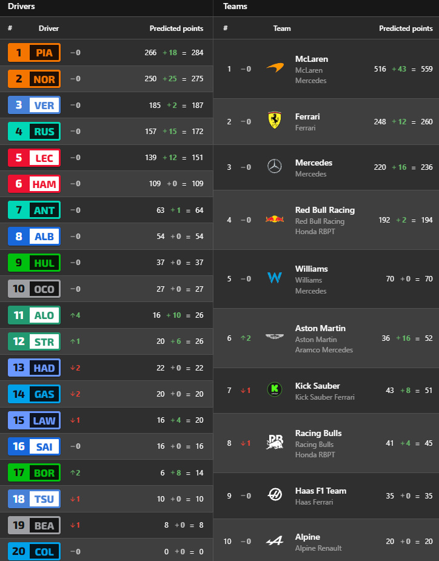Click RUS's +15 points gain
The height and width of the screenshot is (561, 439).
[x=170, y=132]
